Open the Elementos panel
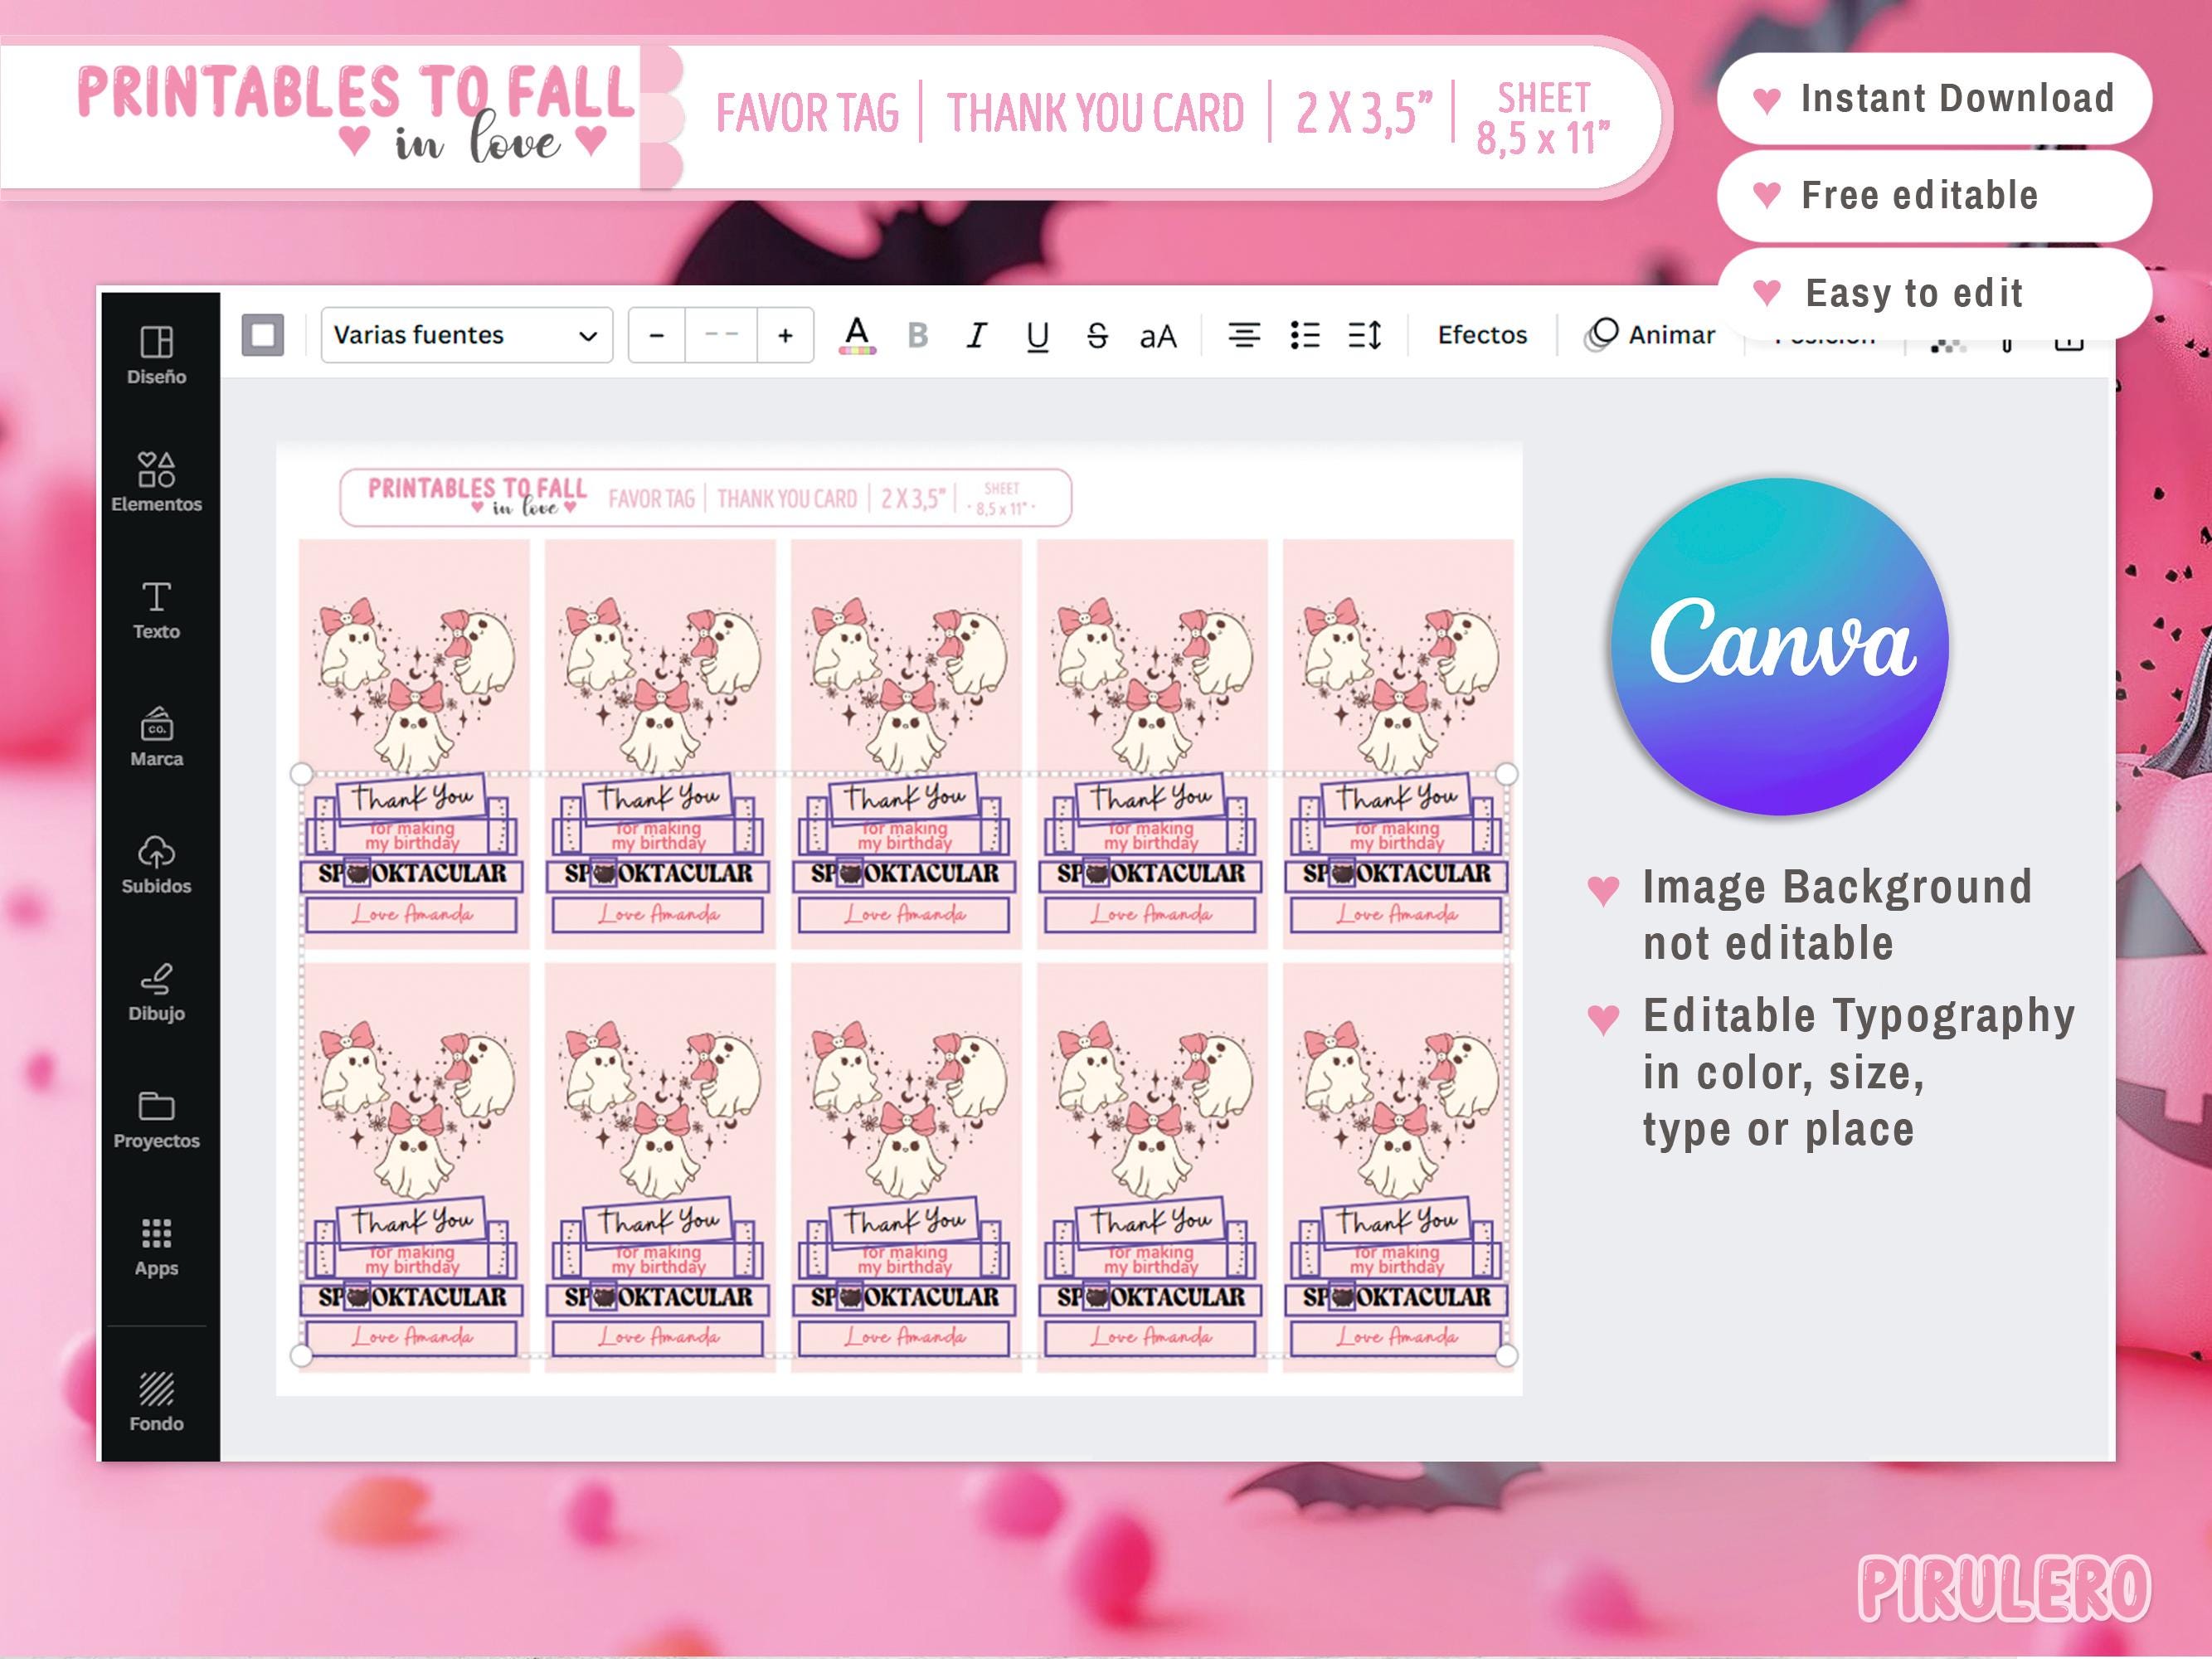 pos(156,482)
